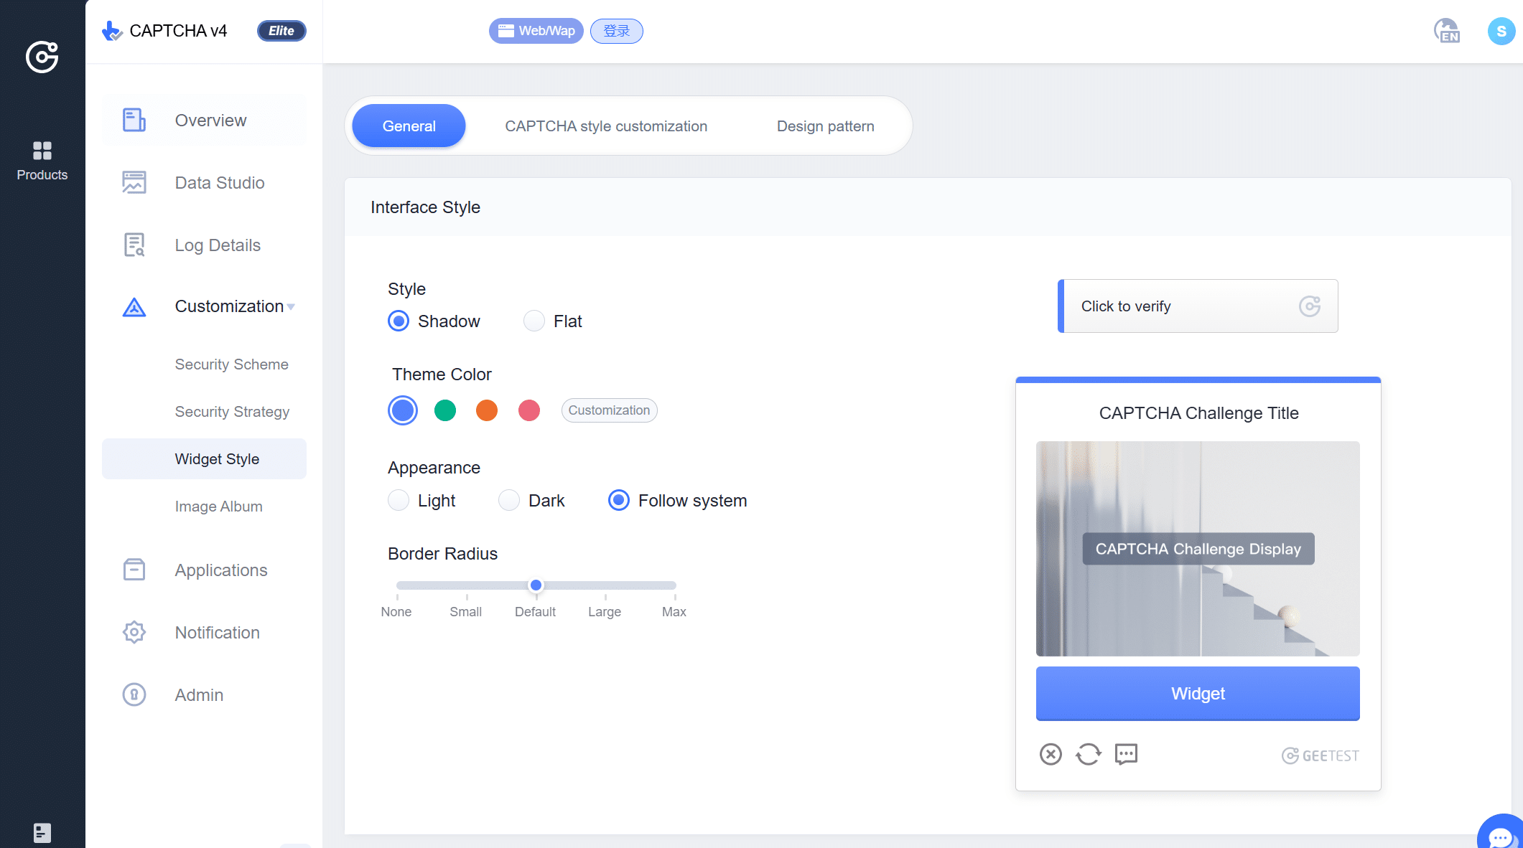Select the Flat style radio button

point(534,321)
